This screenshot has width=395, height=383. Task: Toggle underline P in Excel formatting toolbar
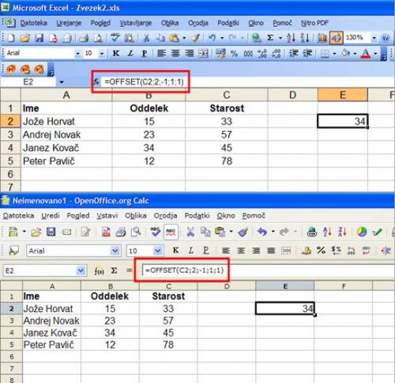click(145, 54)
